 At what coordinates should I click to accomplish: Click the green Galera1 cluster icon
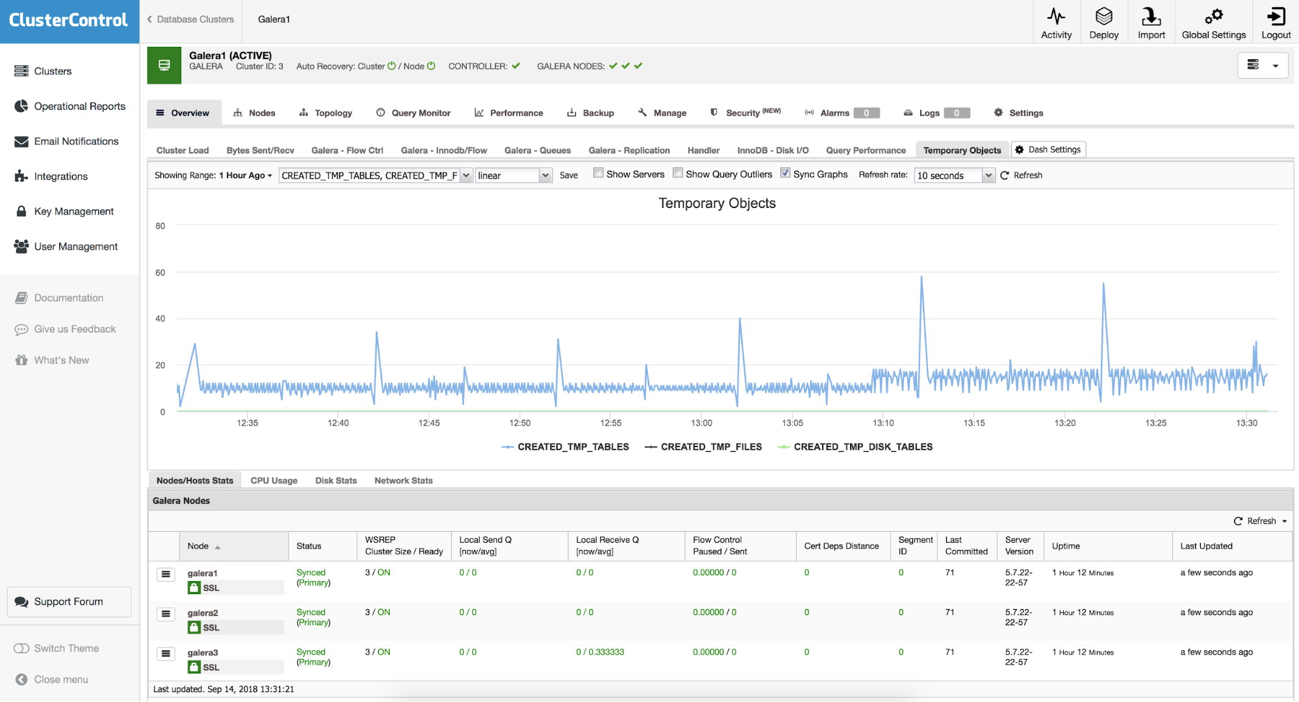(164, 65)
